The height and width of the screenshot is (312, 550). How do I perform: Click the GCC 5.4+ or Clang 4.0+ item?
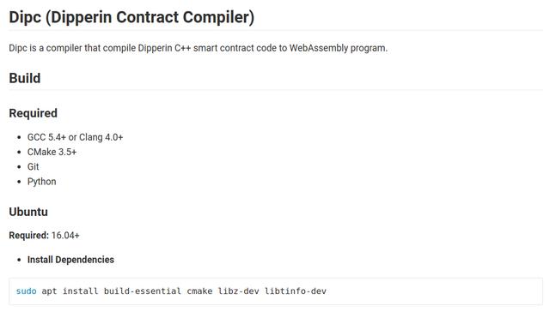(75, 137)
